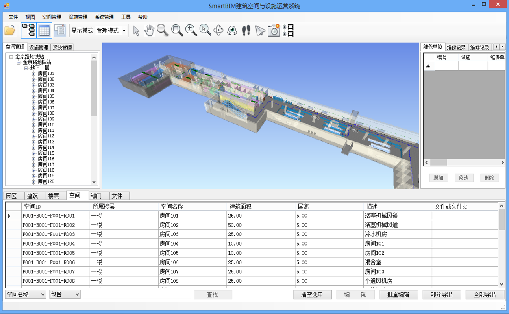
Task: Click the 全部导出 button
Action: point(485,294)
